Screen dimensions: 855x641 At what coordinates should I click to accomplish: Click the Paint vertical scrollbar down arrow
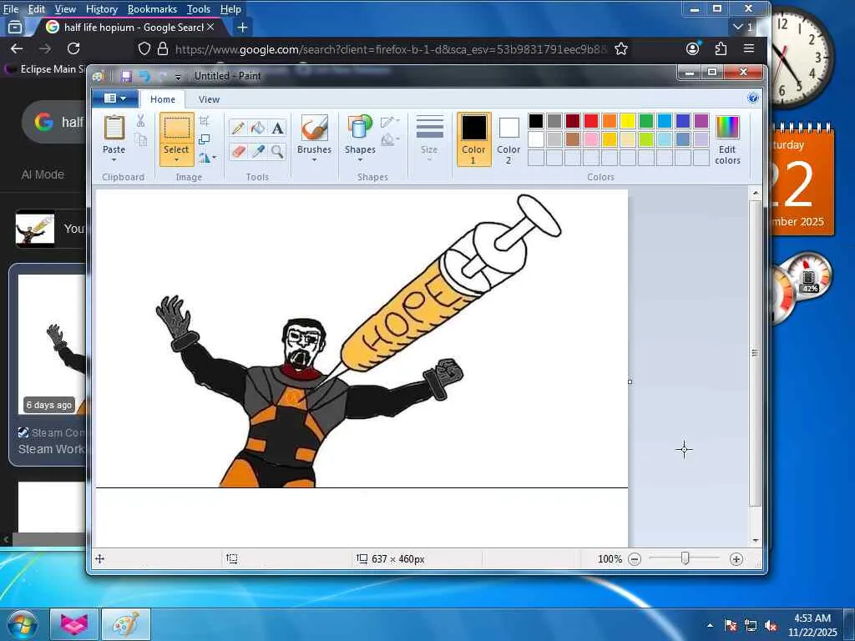click(x=755, y=540)
